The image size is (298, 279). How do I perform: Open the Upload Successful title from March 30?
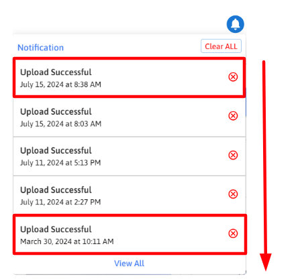[56, 229]
